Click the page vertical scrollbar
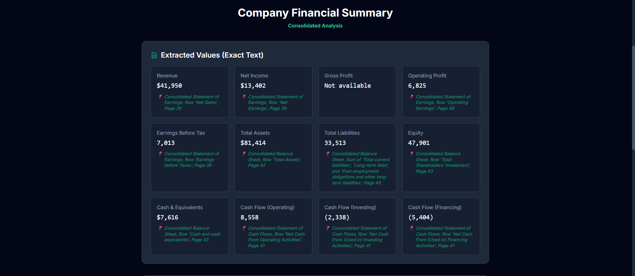The image size is (635, 276). [x=633, y=99]
